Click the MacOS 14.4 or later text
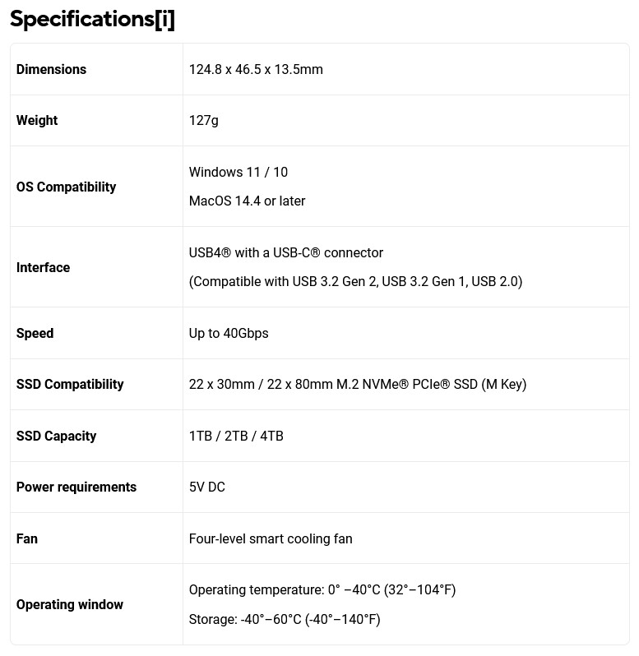Image resolution: width=639 pixels, height=656 pixels. coord(247,201)
